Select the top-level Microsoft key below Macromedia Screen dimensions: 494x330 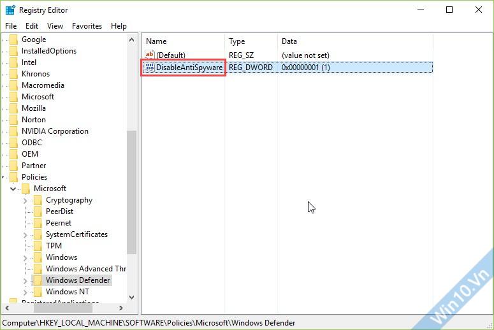pyautogui.click(x=38, y=97)
